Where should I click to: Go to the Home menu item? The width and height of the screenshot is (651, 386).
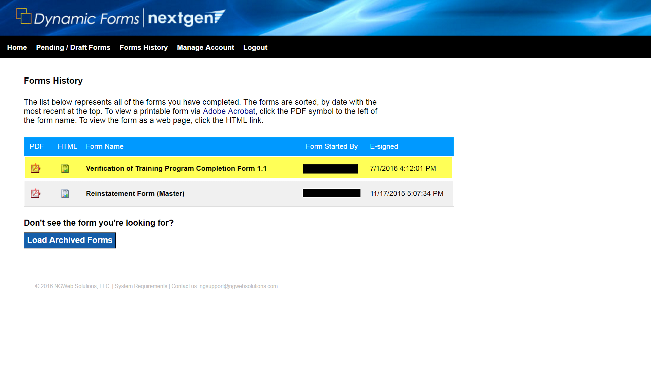coord(17,47)
